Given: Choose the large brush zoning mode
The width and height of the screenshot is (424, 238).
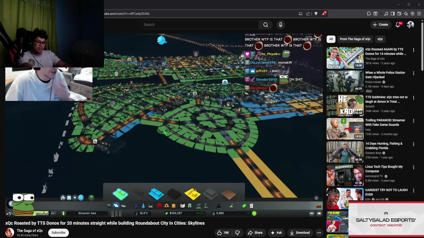Looking at the screenshot, I should pyautogui.click(x=81, y=197).
